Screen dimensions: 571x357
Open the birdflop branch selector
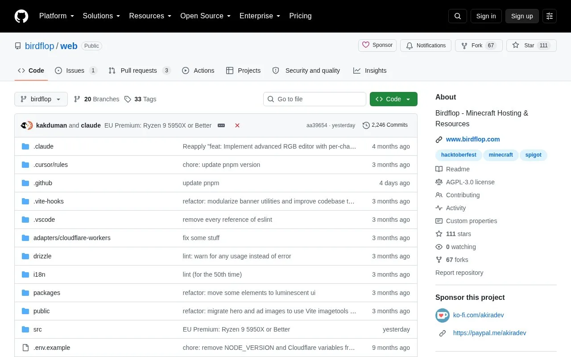pyautogui.click(x=41, y=99)
